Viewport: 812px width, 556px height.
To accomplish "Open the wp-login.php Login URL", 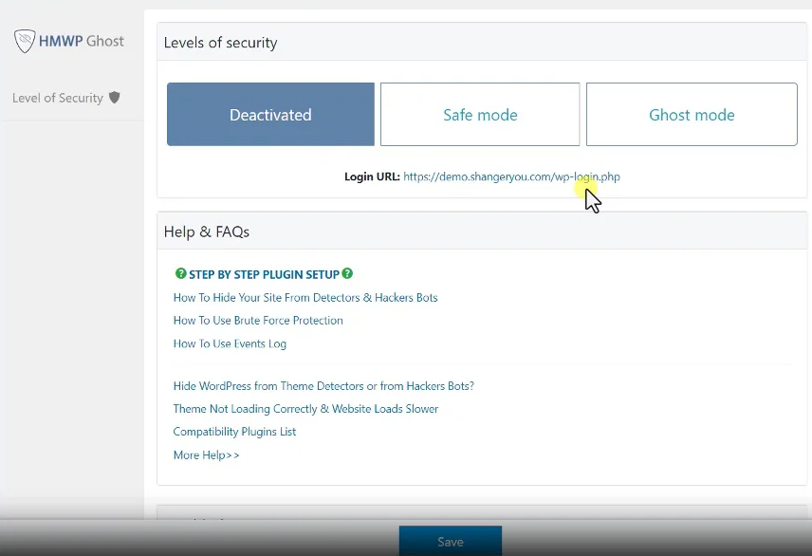I will click(512, 176).
